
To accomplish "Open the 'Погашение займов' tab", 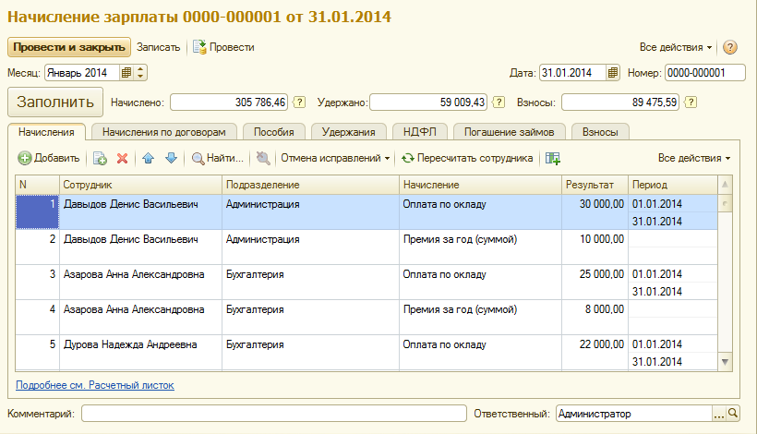I will (x=509, y=132).
